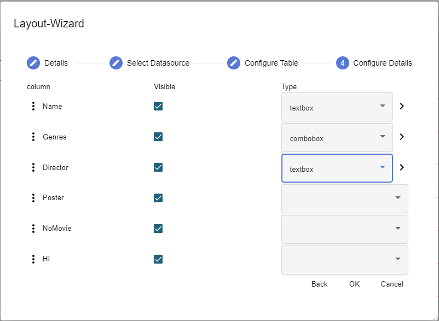This screenshot has width=439, height=321.
Task: Expand the chevron arrow on the Director row
Action: [402, 167]
